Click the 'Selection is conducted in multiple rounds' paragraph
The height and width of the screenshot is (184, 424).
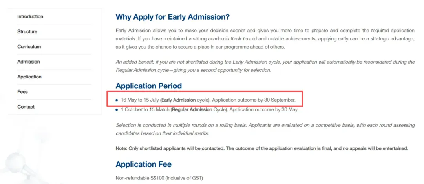[x=265, y=129]
